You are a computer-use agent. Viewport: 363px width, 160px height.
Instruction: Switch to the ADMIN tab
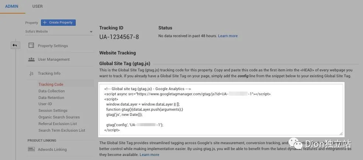[12, 6]
